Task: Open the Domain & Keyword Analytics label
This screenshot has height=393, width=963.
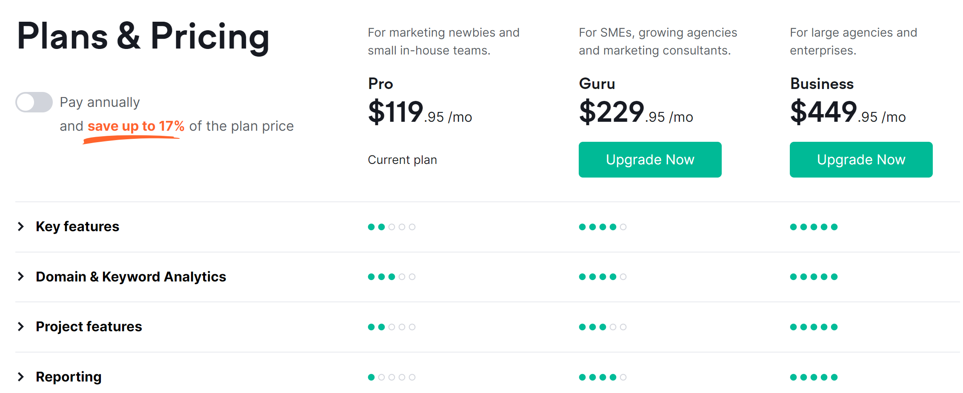Action: 131,277
